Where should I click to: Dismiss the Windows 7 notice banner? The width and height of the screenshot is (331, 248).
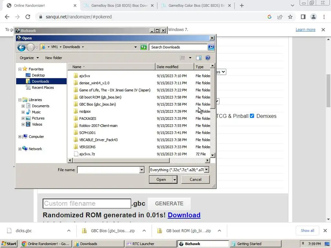323,30
